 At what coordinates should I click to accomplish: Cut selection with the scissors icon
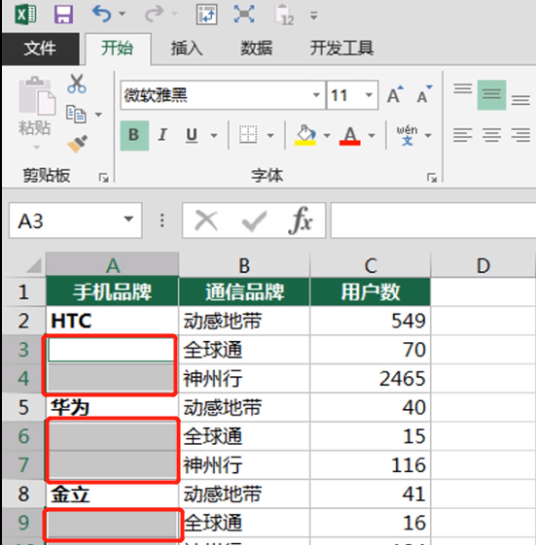click(77, 84)
